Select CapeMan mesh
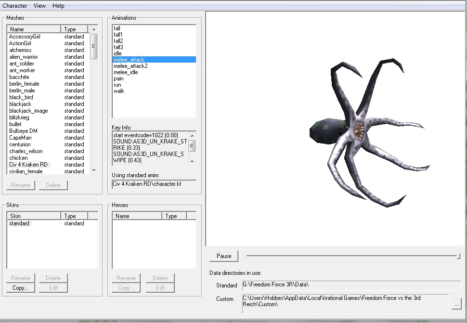 tap(48, 138)
